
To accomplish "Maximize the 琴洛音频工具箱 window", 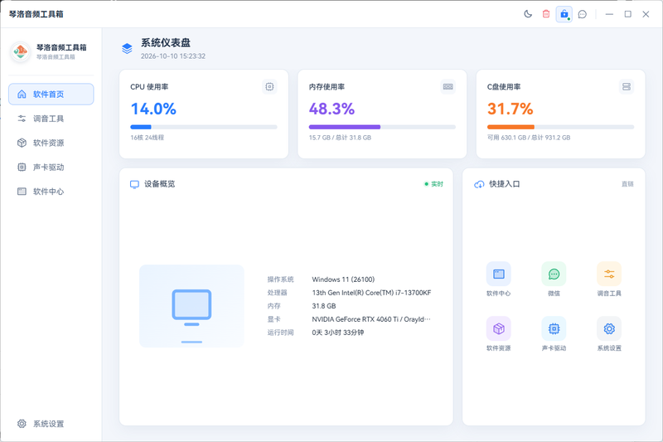I will [628, 14].
